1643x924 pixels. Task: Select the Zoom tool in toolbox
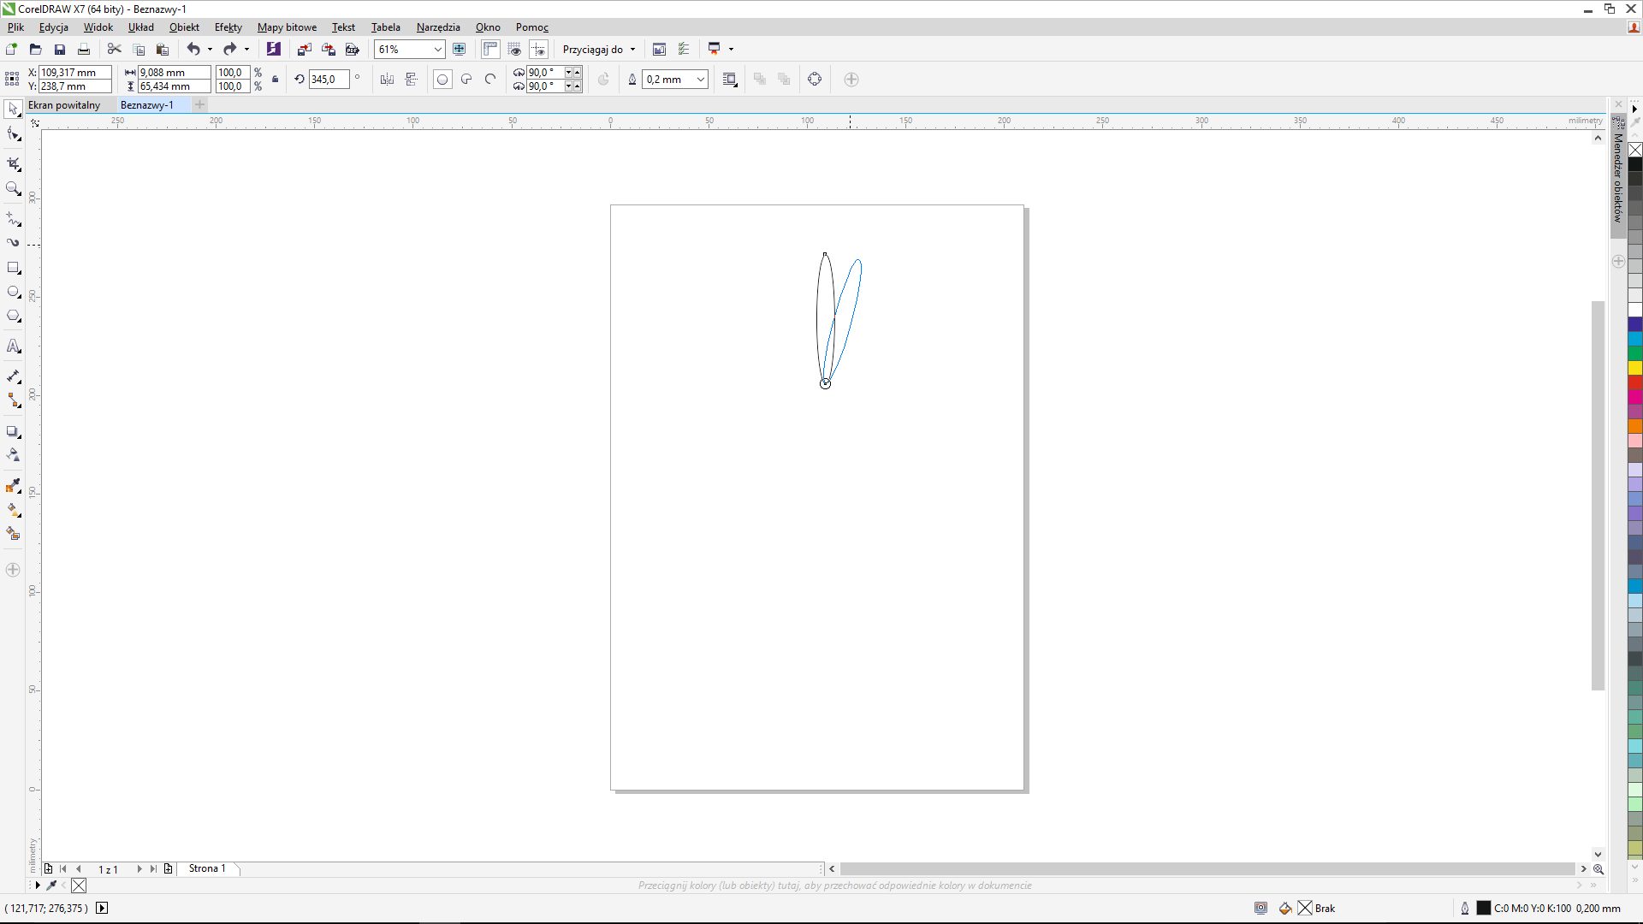pyautogui.click(x=13, y=188)
